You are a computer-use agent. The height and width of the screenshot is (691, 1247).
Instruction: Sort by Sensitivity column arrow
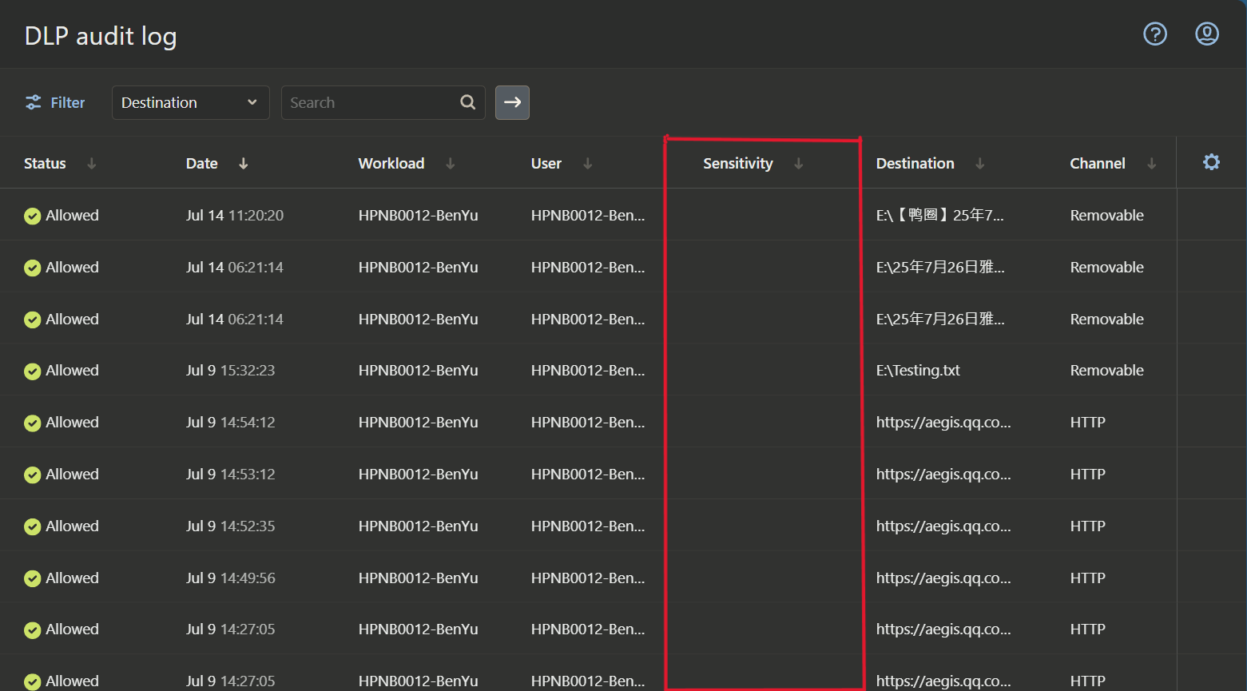point(799,164)
